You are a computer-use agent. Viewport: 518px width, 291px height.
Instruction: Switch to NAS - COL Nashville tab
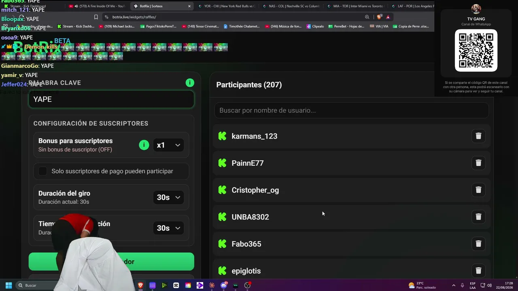pyautogui.click(x=291, y=6)
